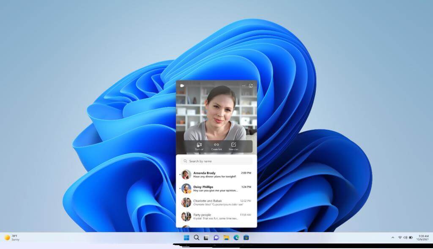
Task: Open Microsoft Edge from taskbar
Action: [236, 238]
